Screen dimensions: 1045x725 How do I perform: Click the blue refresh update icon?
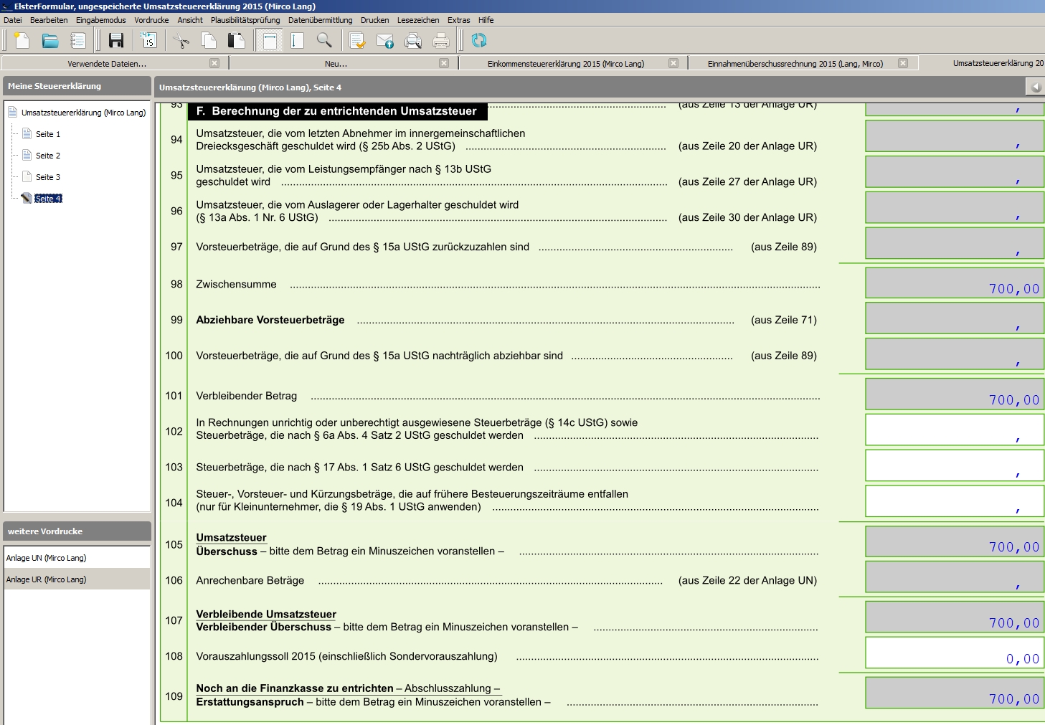pyautogui.click(x=479, y=41)
